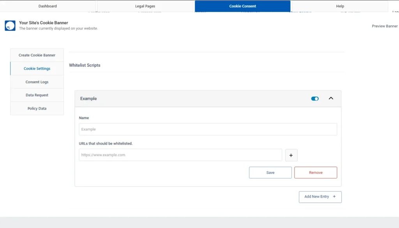Select Cookie Settings in the sidebar
The width and height of the screenshot is (399, 228).
[x=37, y=69]
